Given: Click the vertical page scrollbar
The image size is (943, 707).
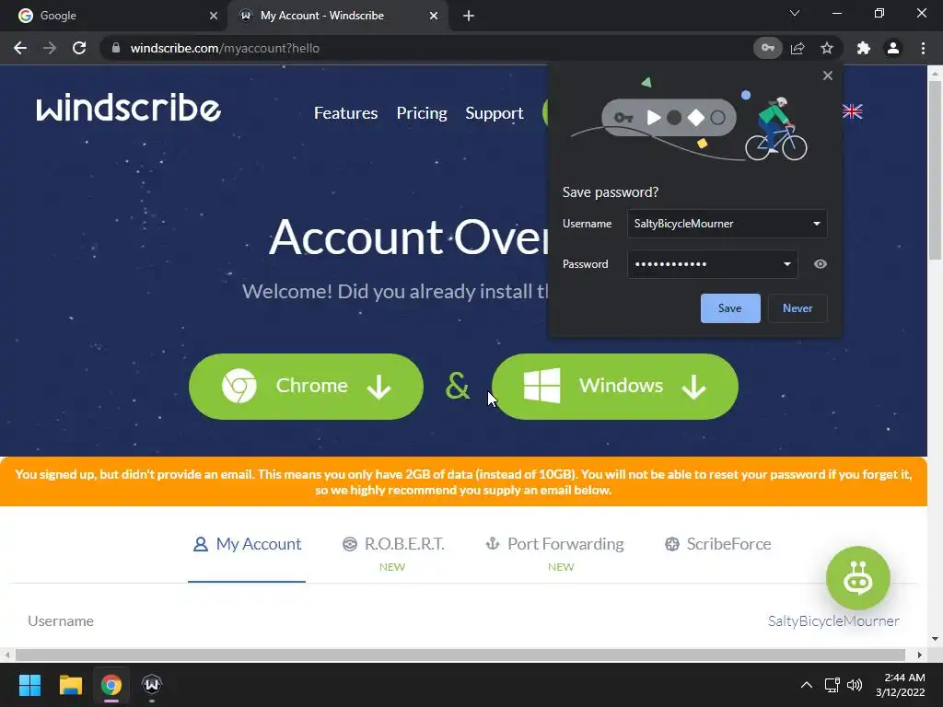Looking at the screenshot, I should 936,169.
